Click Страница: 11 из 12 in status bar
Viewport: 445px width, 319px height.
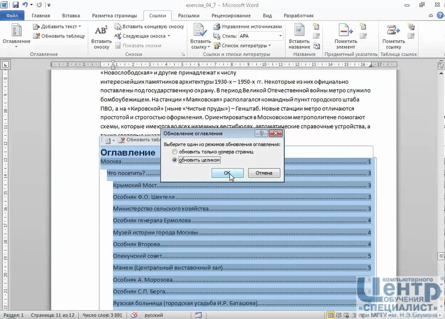point(52,315)
